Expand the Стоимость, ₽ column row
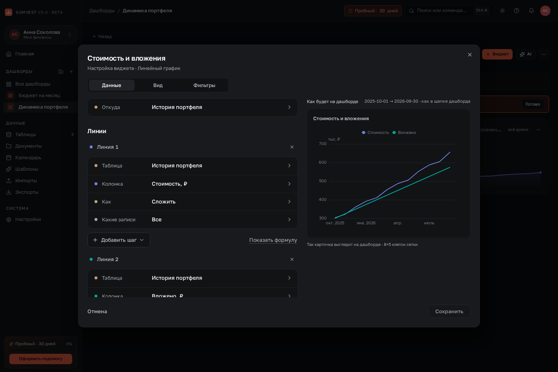This screenshot has height=372, width=558. [193, 184]
